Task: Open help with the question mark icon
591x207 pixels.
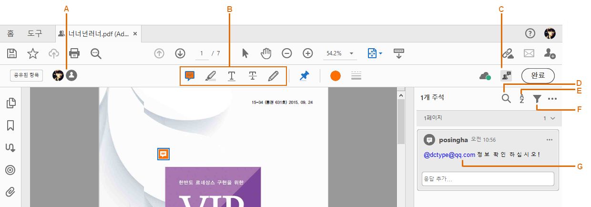Action: point(530,33)
